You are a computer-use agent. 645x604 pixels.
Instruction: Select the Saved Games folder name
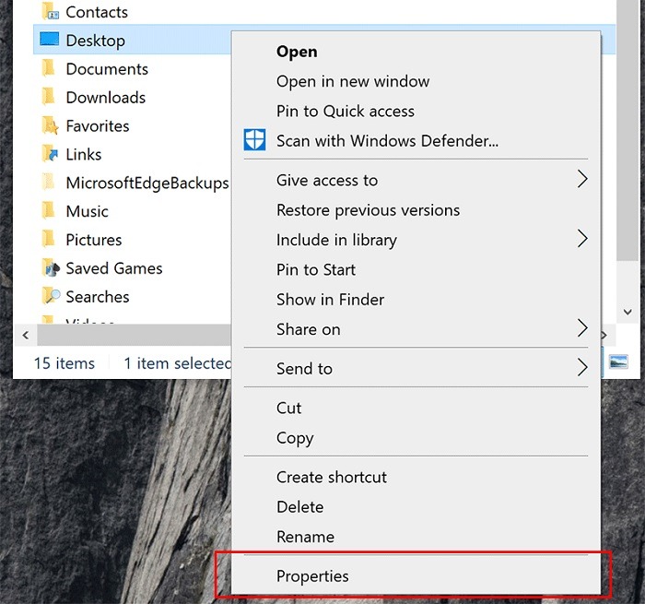click(x=114, y=268)
